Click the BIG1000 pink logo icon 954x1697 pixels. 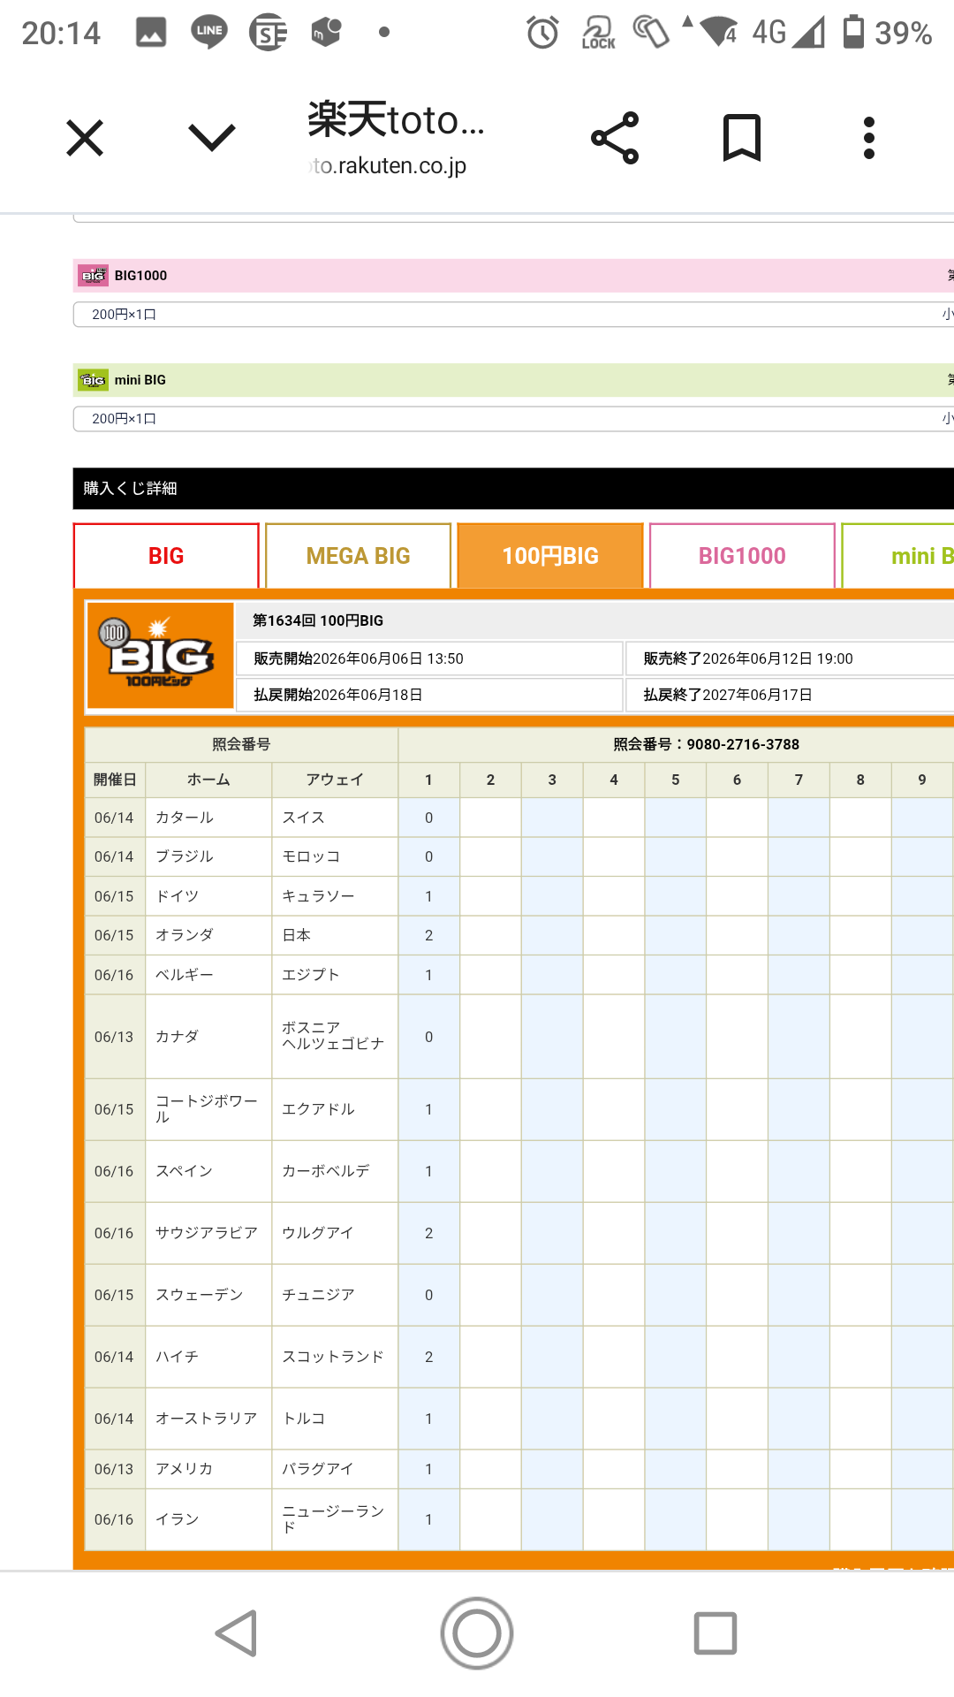93,276
